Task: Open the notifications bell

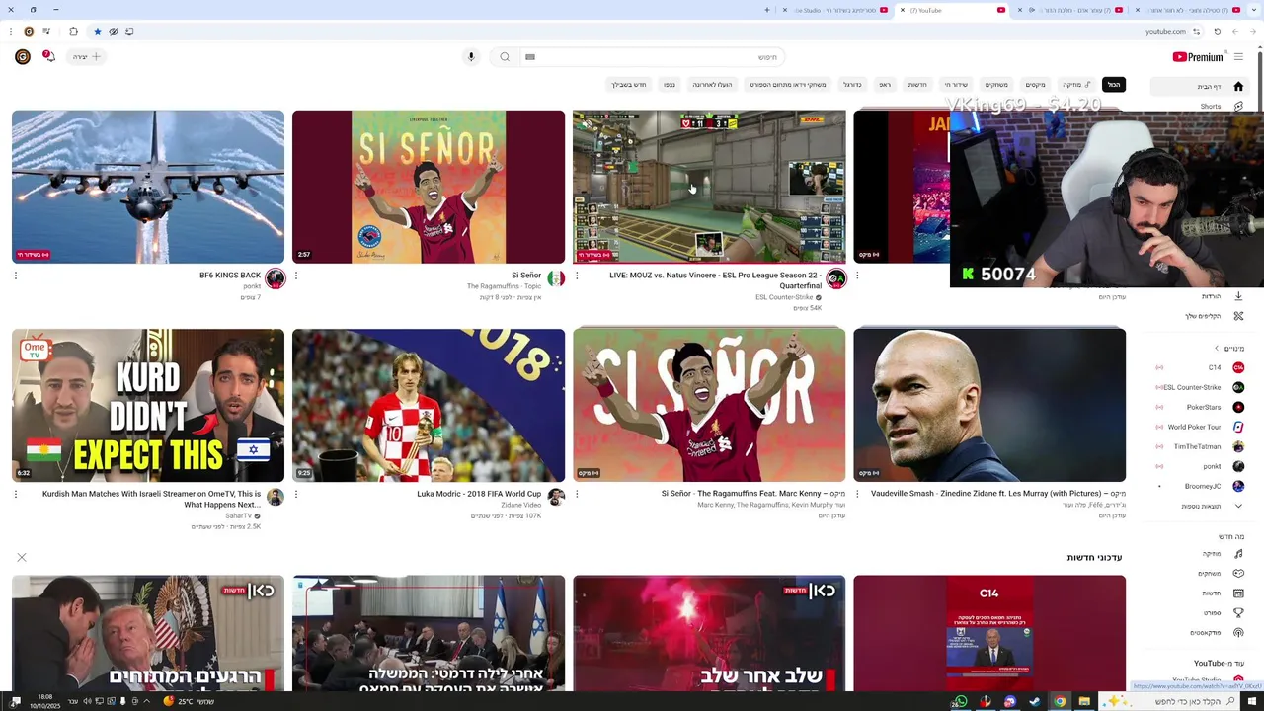Action: pyautogui.click(x=48, y=56)
